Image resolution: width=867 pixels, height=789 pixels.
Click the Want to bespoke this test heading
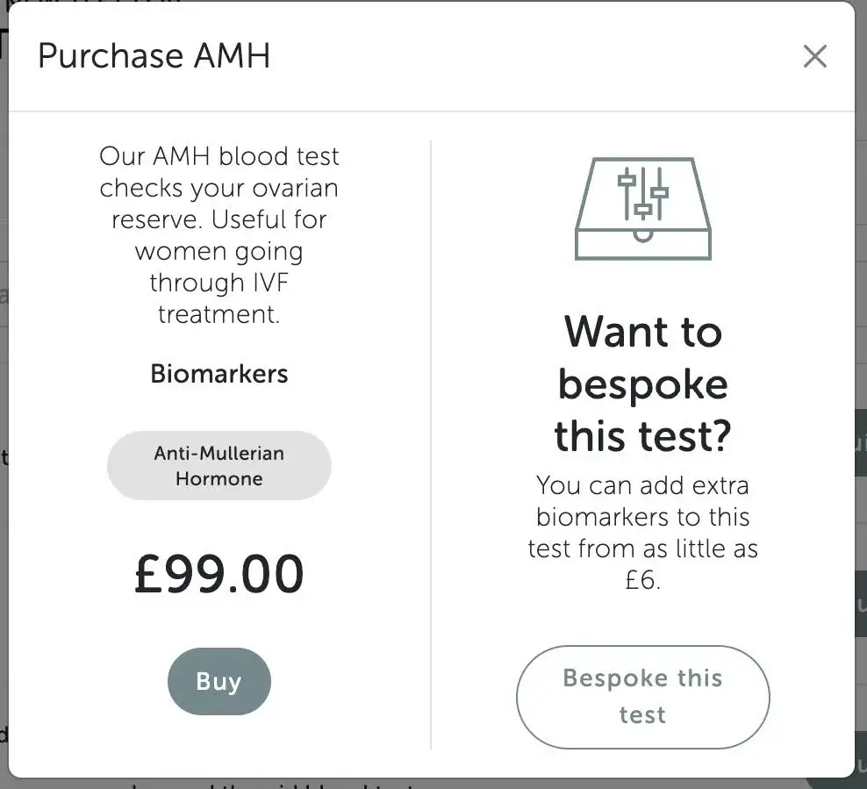coord(642,384)
